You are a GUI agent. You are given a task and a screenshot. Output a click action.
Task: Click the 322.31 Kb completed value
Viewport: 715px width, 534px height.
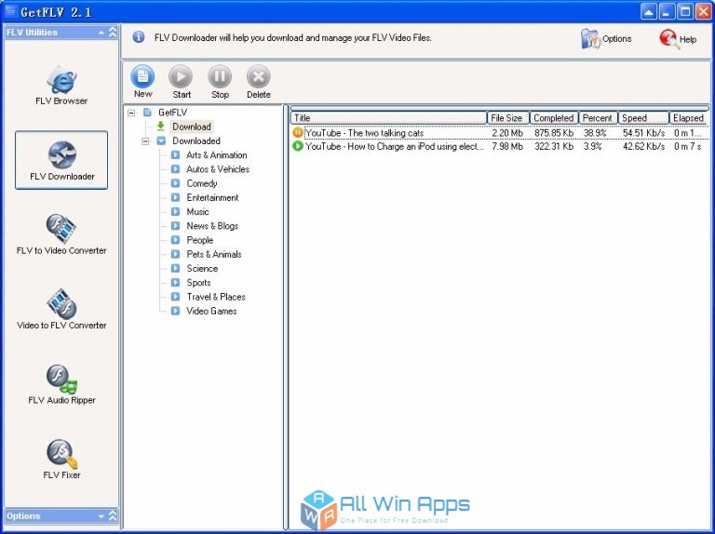554,146
